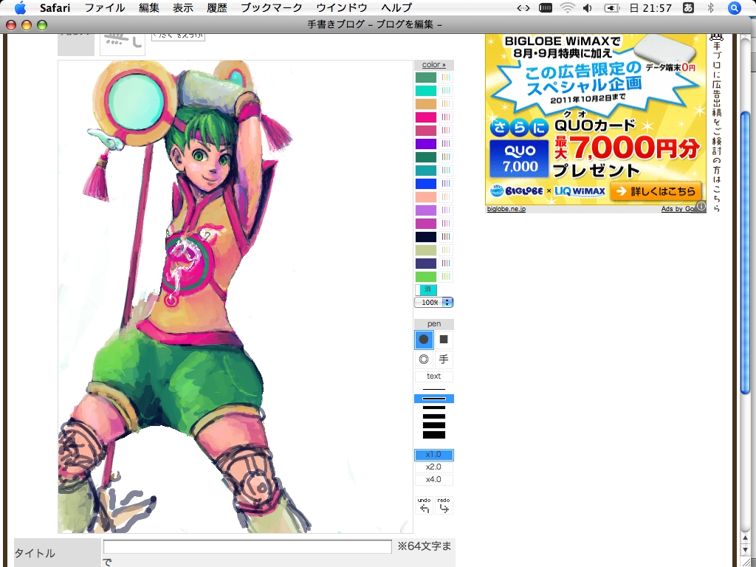Open the 100% opacity dropdown

433,303
